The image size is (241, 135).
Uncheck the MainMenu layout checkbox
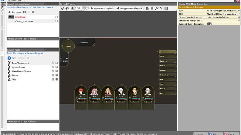pyautogui.click(x=57, y=17)
